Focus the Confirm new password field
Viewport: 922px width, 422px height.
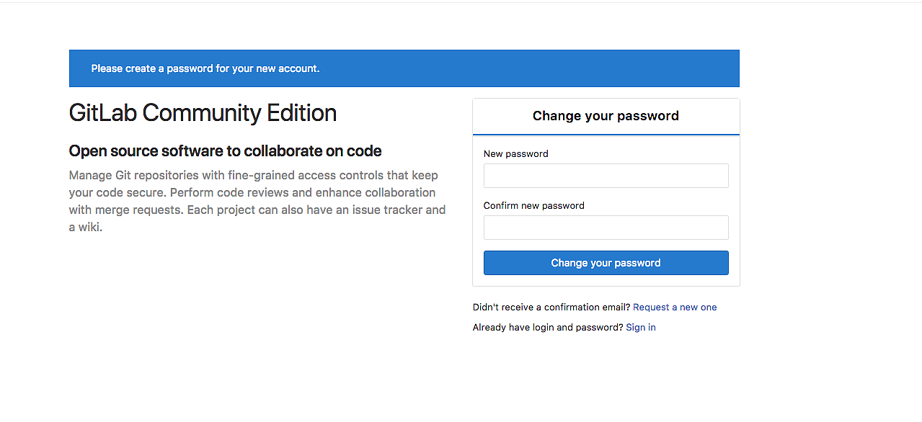pos(606,228)
